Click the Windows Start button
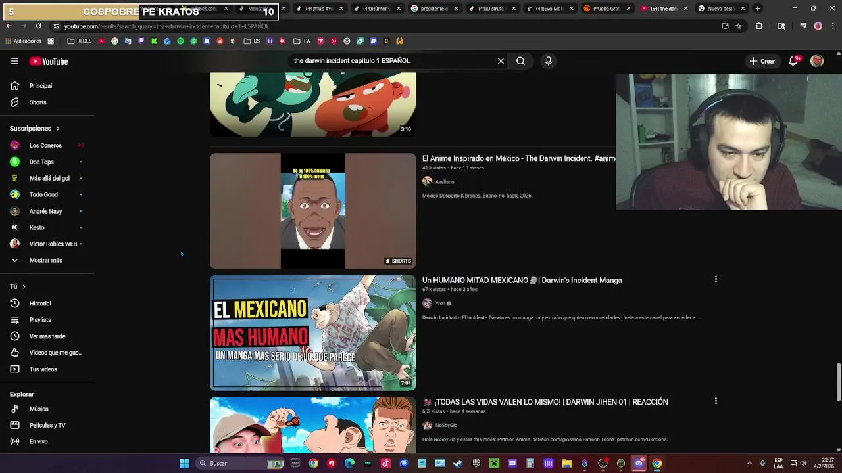This screenshot has width=842, height=473. 185,463
